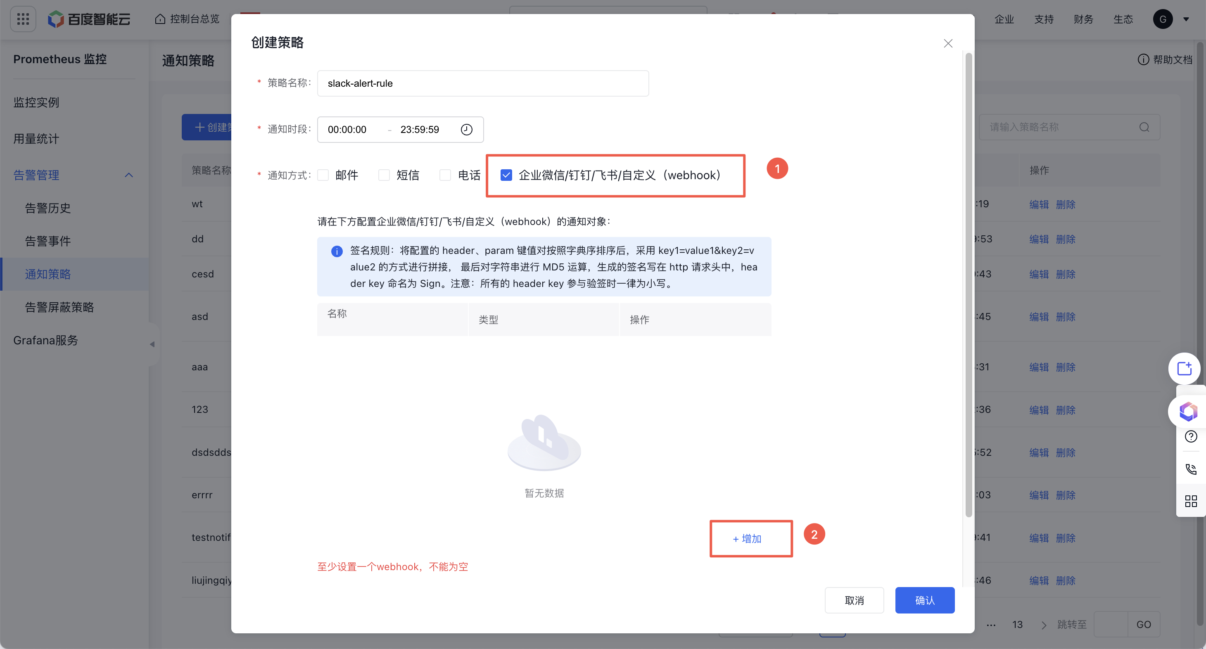The height and width of the screenshot is (649, 1206).
Task: Check the 电话 notification option
Action: pyautogui.click(x=445, y=175)
